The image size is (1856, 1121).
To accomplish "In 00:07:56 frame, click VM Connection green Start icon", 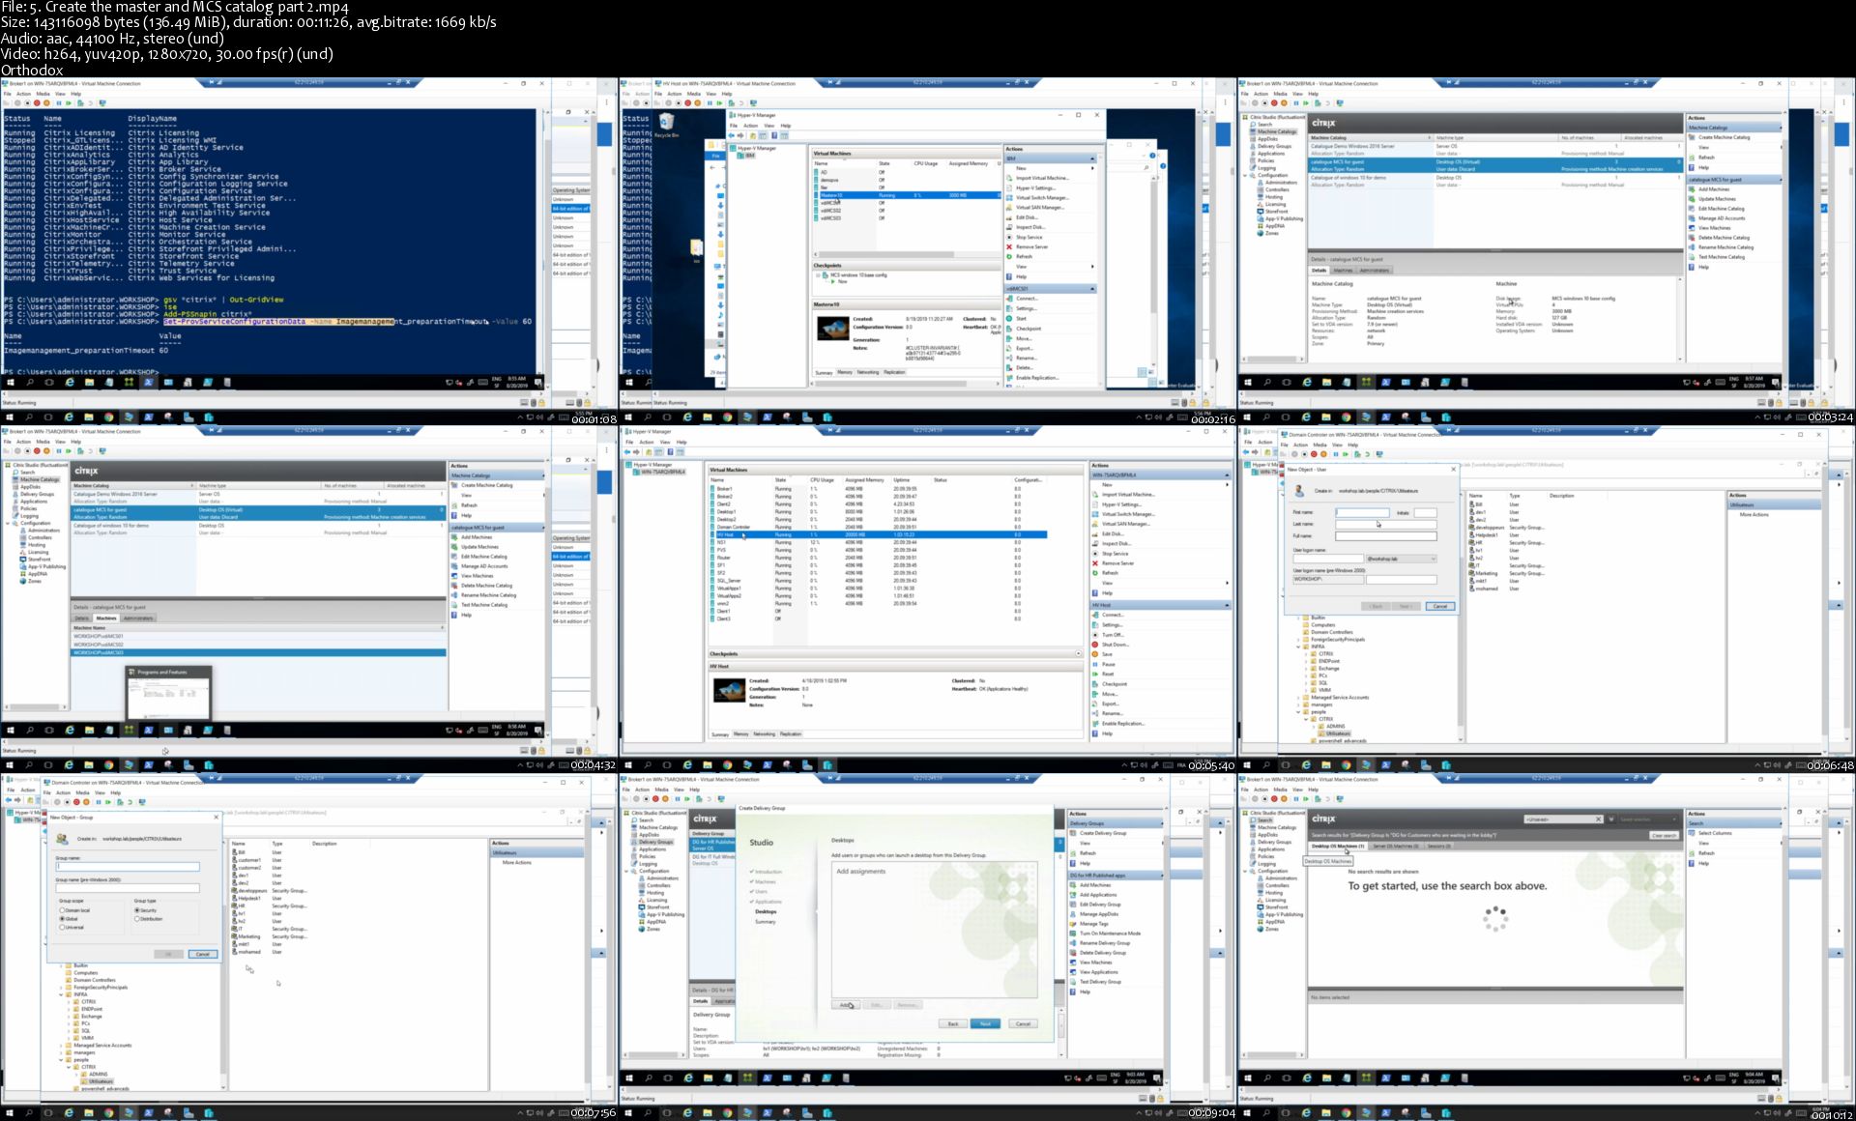I will click(x=108, y=802).
